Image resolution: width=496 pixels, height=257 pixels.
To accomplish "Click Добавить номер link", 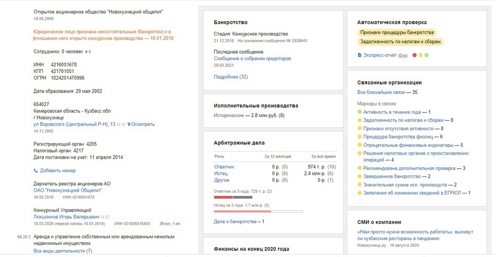I will coord(58,170).
